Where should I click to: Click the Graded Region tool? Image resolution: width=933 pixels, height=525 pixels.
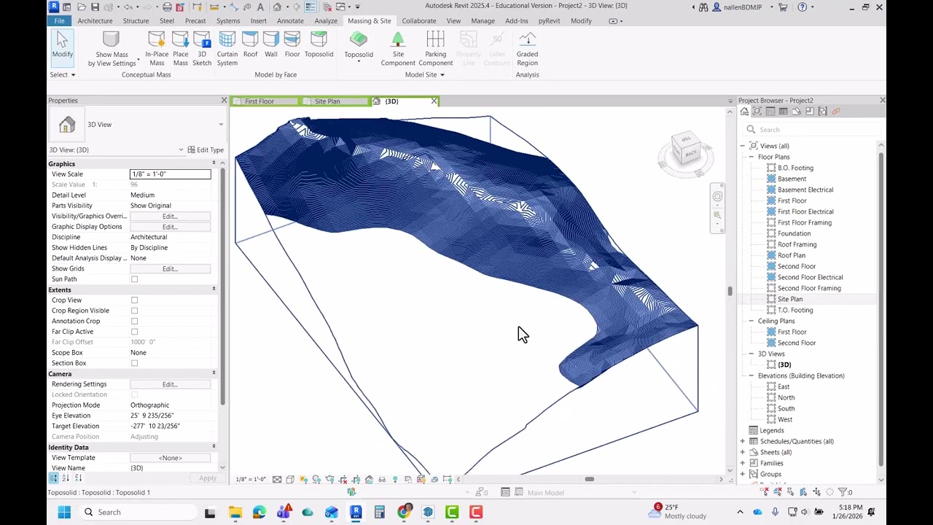pyautogui.click(x=527, y=49)
